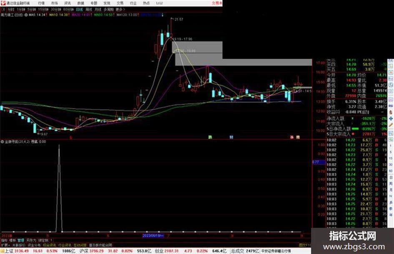This screenshot has width=394, height=254.
Task: Open the 数据 menu
Action: point(80,3)
